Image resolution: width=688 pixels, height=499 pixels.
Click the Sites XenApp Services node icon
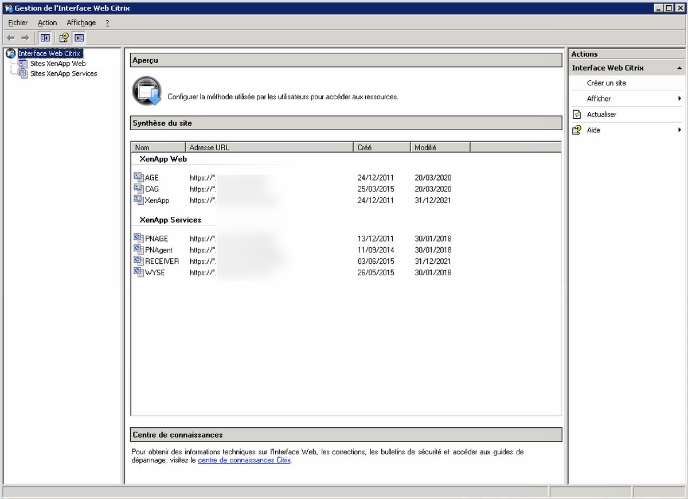pyautogui.click(x=23, y=73)
